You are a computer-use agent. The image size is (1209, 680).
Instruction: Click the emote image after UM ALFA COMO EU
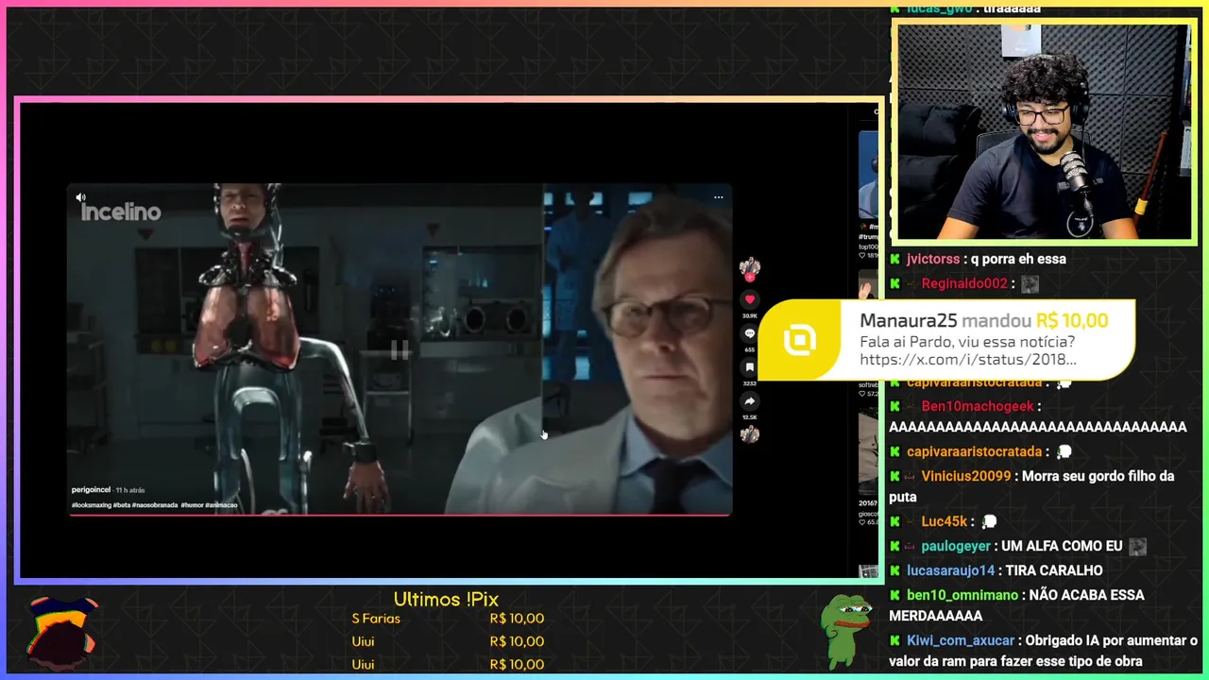coord(1138,546)
